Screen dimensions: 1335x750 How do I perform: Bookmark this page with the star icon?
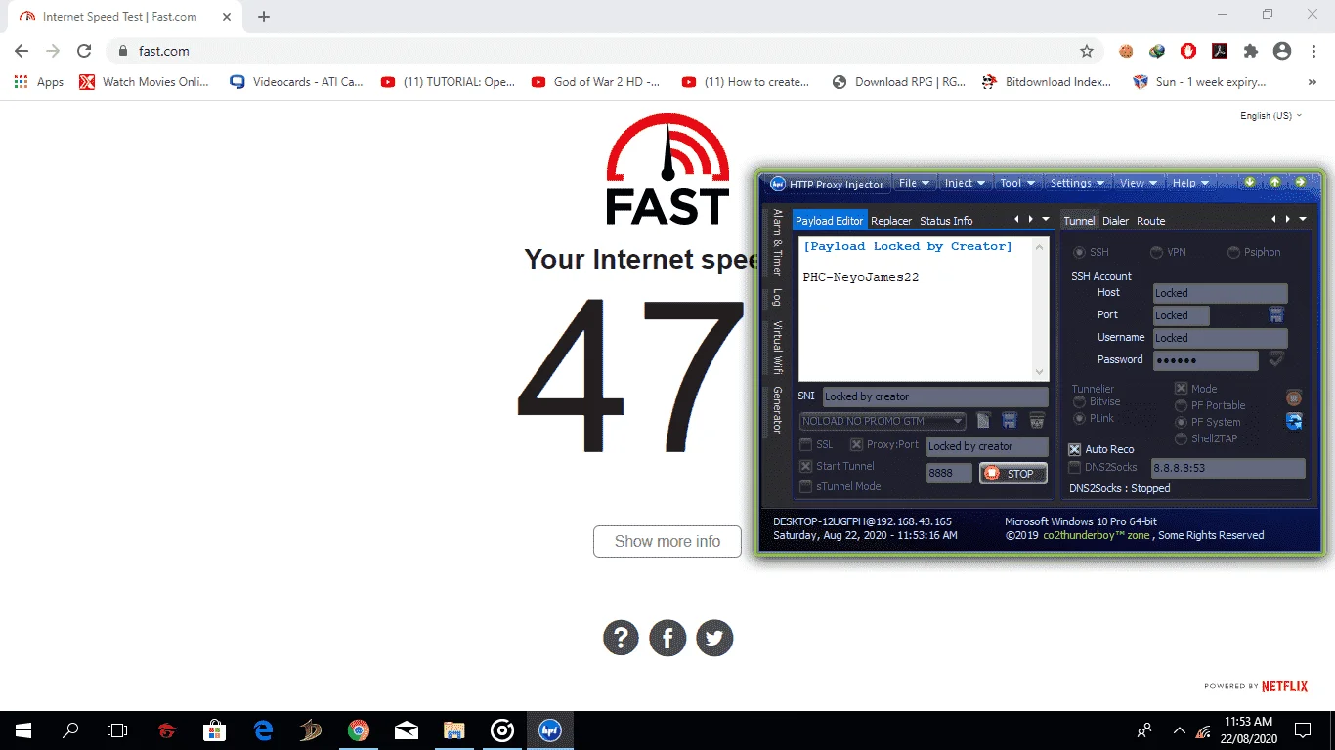coord(1087,51)
